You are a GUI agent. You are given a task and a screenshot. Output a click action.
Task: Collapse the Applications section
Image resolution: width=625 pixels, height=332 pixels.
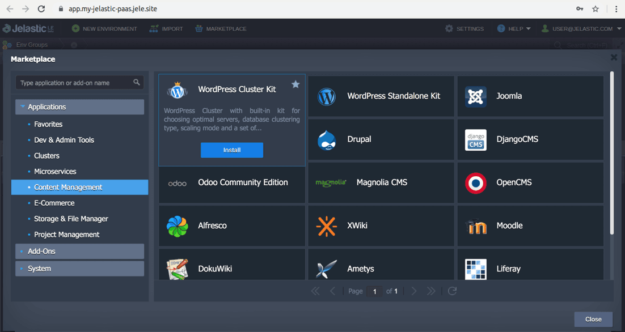[x=80, y=107]
